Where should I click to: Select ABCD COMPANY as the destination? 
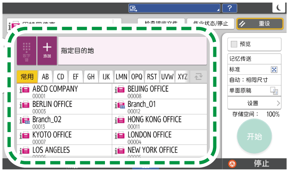click(64, 91)
